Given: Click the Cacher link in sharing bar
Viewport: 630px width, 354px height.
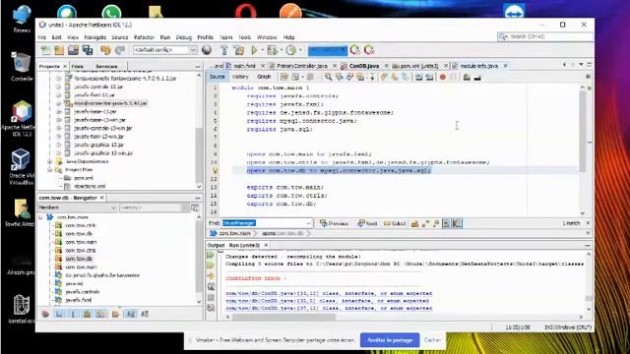Looking at the screenshot, I should (x=432, y=340).
